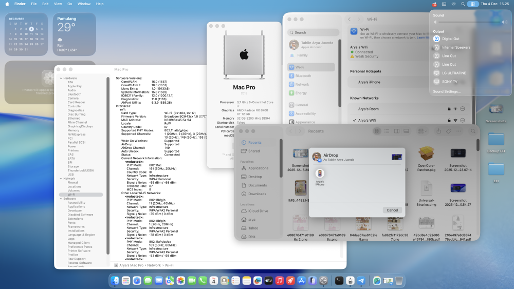The width and height of the screenshot is (514, 289).
Task: Open Sound Settings from the sound panel
Action: 447,92
